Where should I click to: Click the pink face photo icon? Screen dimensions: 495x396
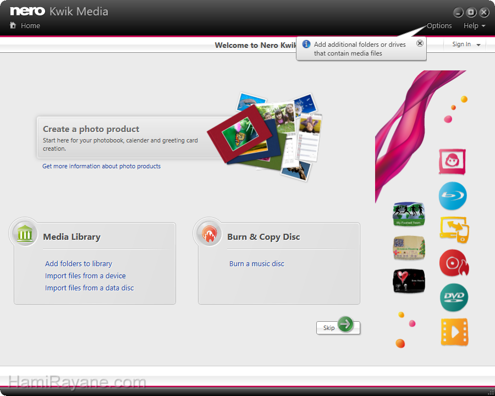point(452,162)
